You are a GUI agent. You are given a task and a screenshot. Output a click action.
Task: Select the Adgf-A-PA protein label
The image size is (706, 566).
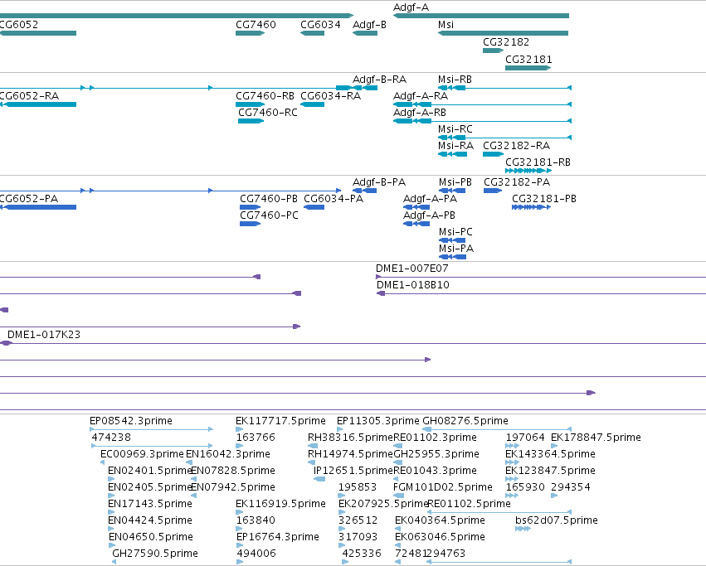click(x=430, y=200)
